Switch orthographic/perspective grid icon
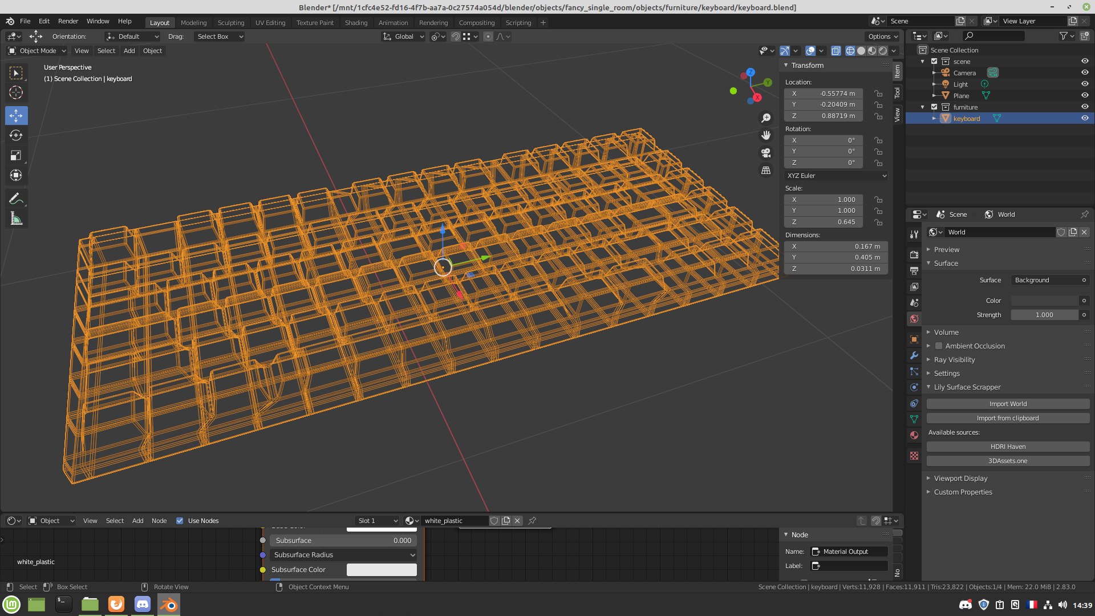Viewport: 1095px width, 616px height. click(x=766, y=171)
